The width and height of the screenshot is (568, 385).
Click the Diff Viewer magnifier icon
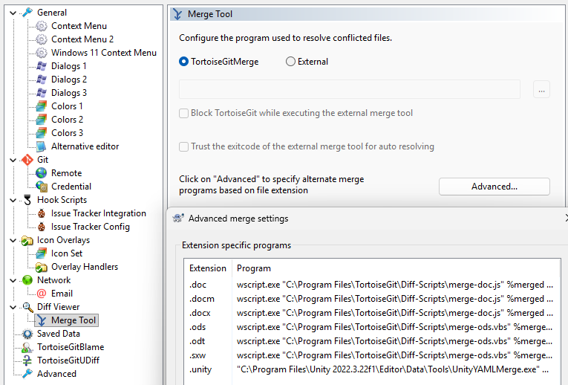[27, 307]
